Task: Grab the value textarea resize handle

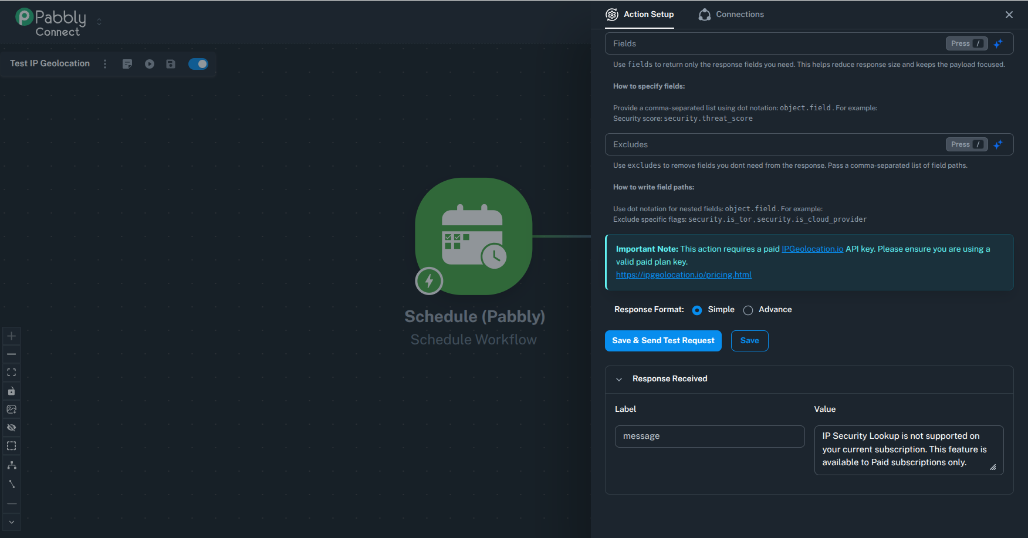Action: coord(993,467)
